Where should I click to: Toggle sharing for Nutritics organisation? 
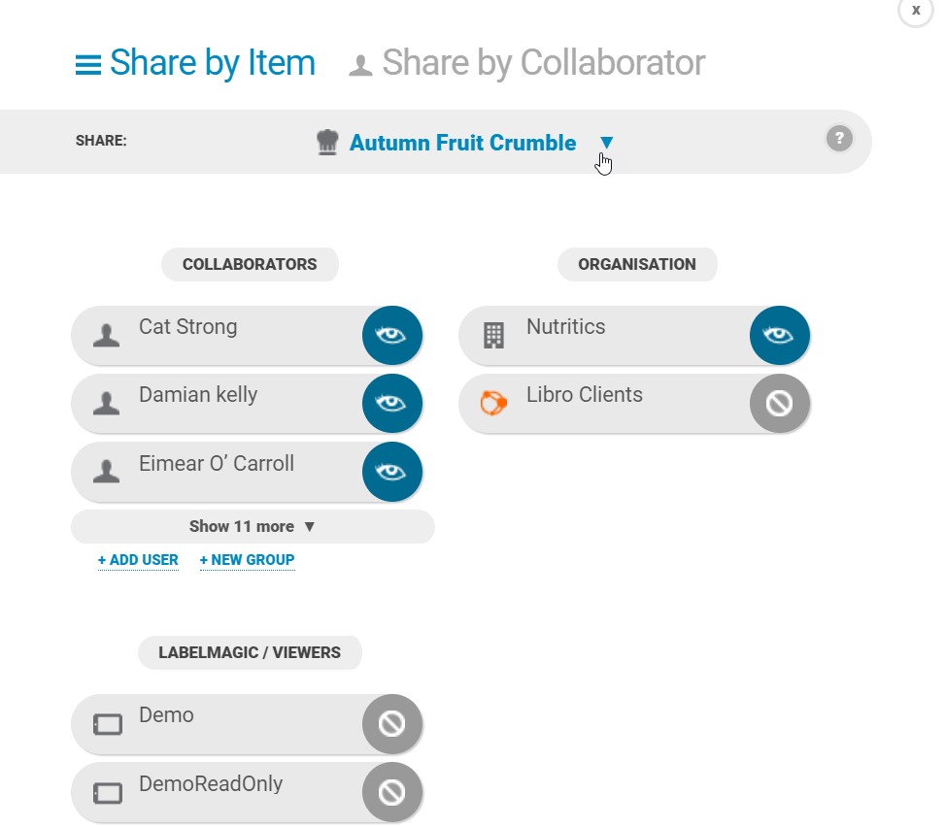click(x=779, y=336)
